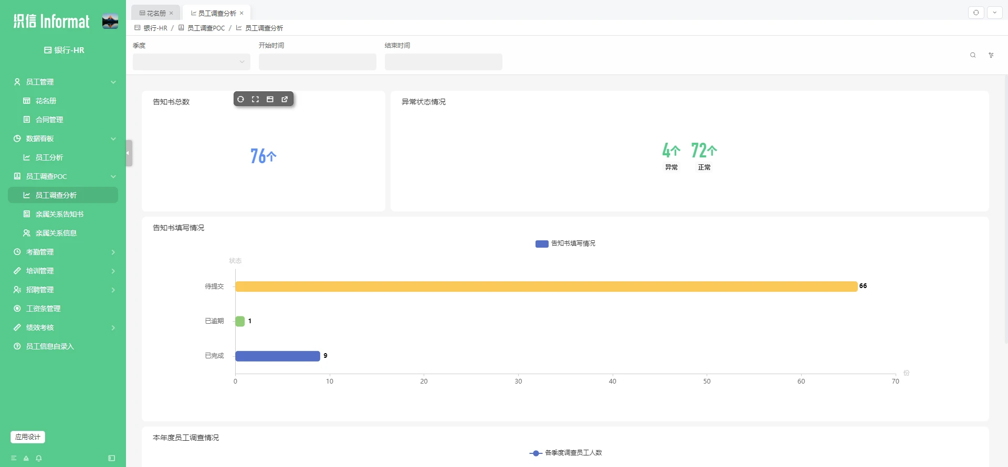Click the 招聘管理 people icon

coord(17,290)
